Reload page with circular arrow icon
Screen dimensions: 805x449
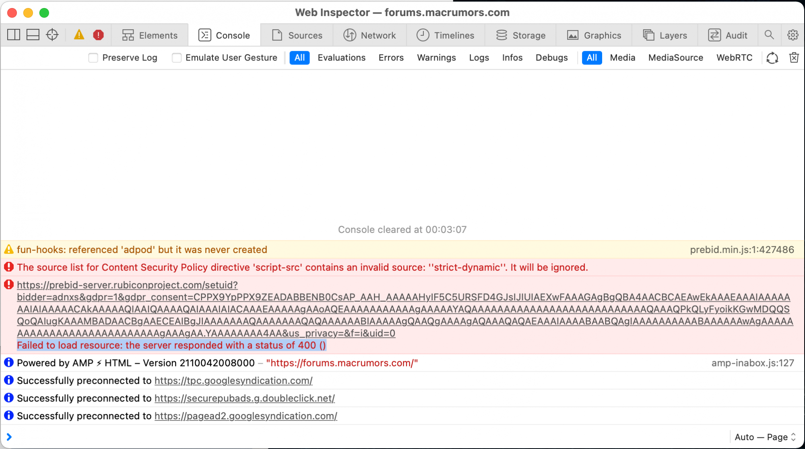772,58
